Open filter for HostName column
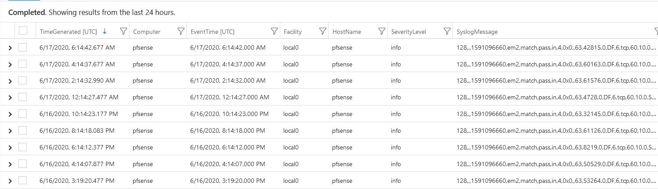The width and height of the screenshot is (658, 189). 381,31
